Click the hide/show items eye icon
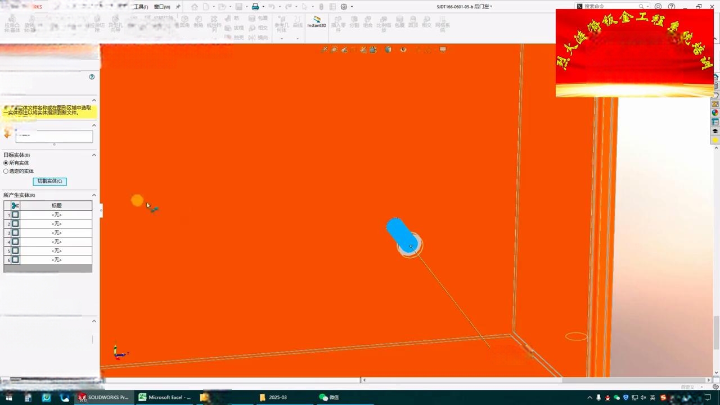Viewport: 720px width, 405px height. (403, 49)
